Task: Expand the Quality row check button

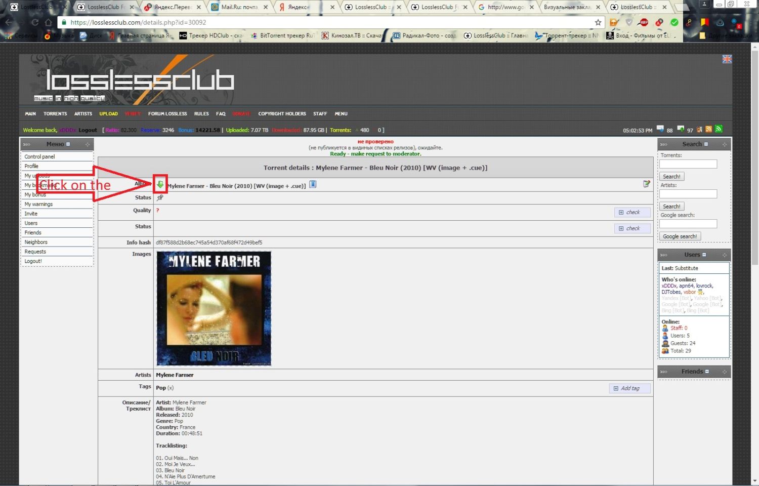Action: (x=632, y=212)
